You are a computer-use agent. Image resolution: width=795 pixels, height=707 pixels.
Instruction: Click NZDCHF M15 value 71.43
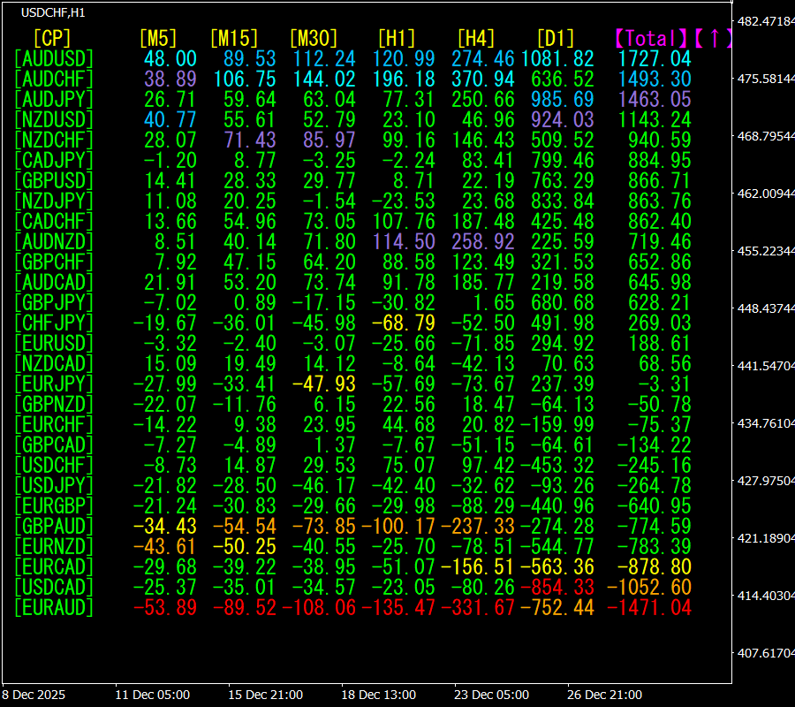coord(250,140)
